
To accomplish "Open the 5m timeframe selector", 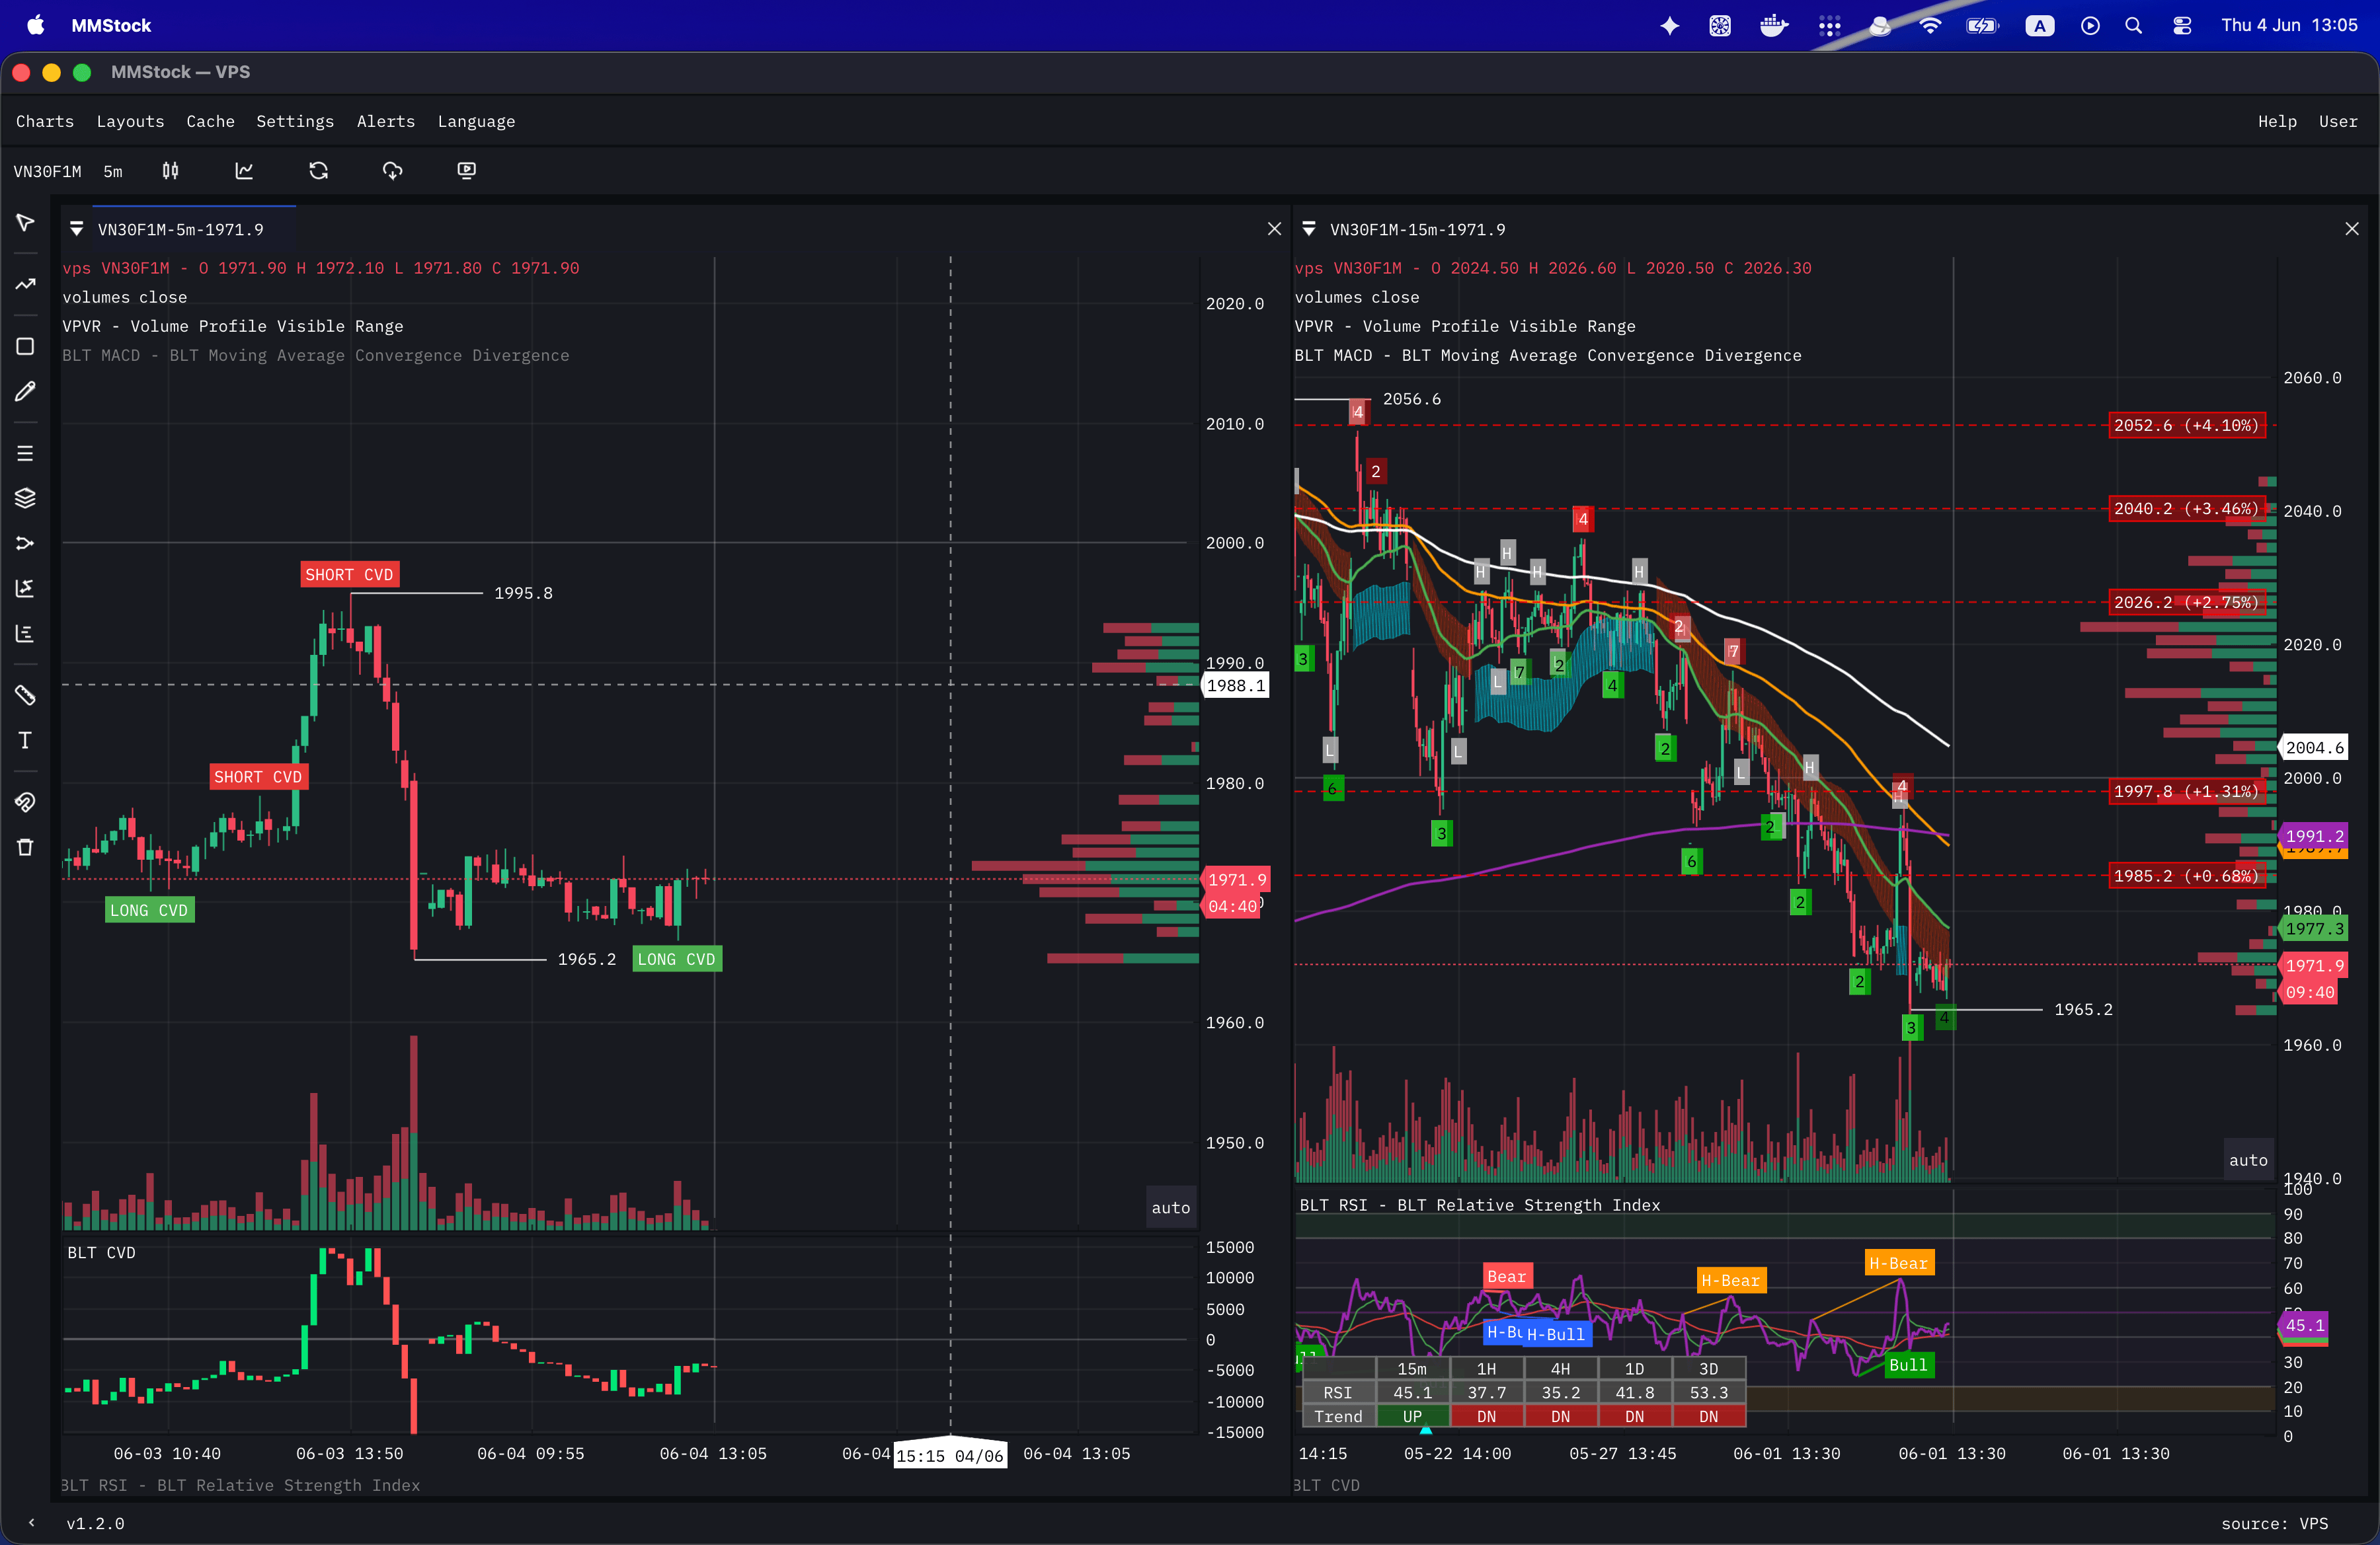I will click(113, 172).
